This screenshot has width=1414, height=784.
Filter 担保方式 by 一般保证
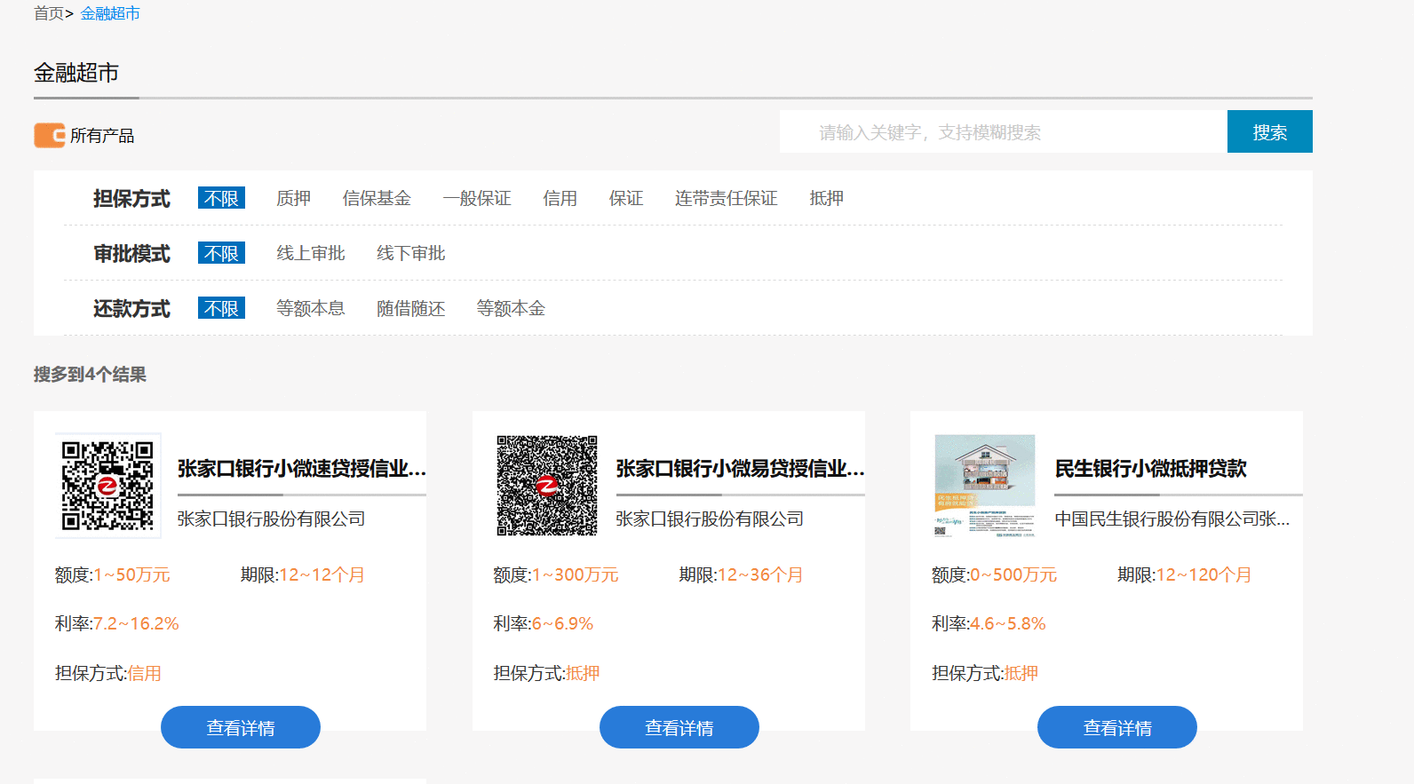[477, 198]
